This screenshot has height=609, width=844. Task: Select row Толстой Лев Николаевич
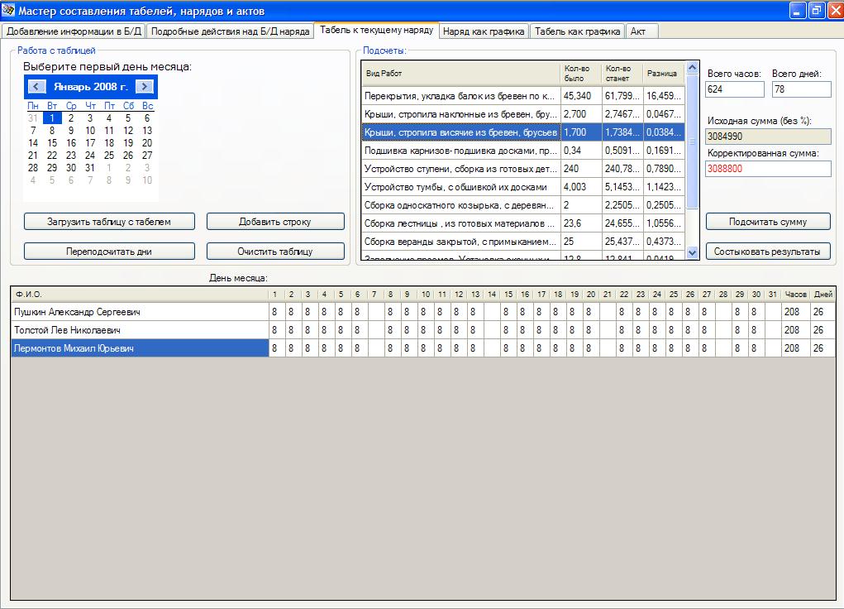[x=422, y=330]
